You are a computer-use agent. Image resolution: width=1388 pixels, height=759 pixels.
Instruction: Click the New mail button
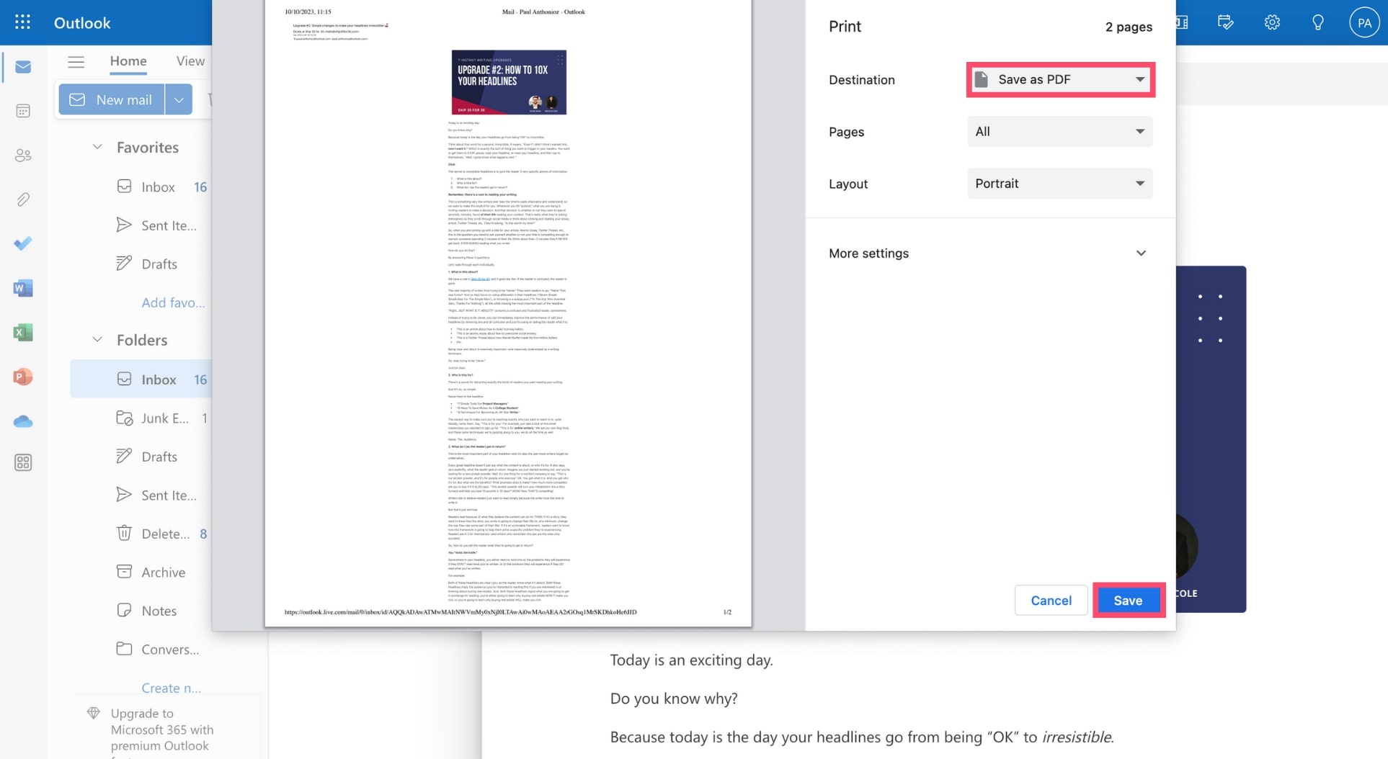click(112, 99)
